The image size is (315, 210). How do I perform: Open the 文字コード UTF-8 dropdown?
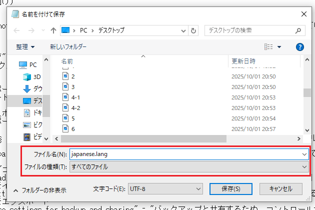coord(165,189)
